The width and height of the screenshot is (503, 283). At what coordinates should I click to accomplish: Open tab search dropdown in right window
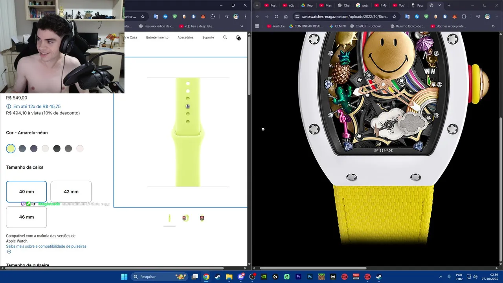coord(257,5)
